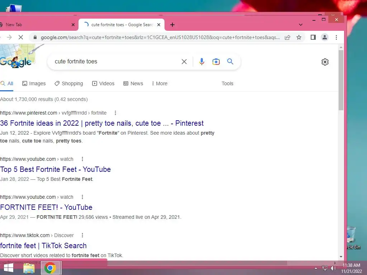The image size is (367, 275).
Task: Open fortnite feet TikTok Search link
Action: pyautogui.click(x=43, y=246)
